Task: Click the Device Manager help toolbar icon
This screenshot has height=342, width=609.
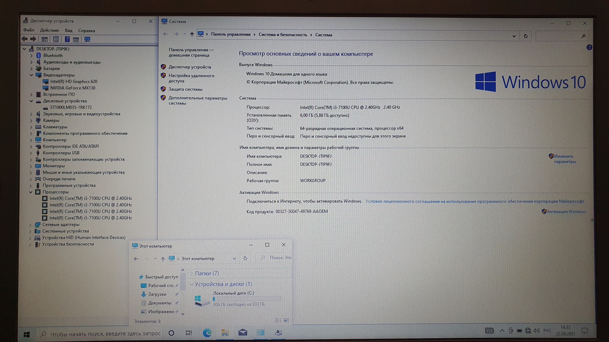Action: 67,39
